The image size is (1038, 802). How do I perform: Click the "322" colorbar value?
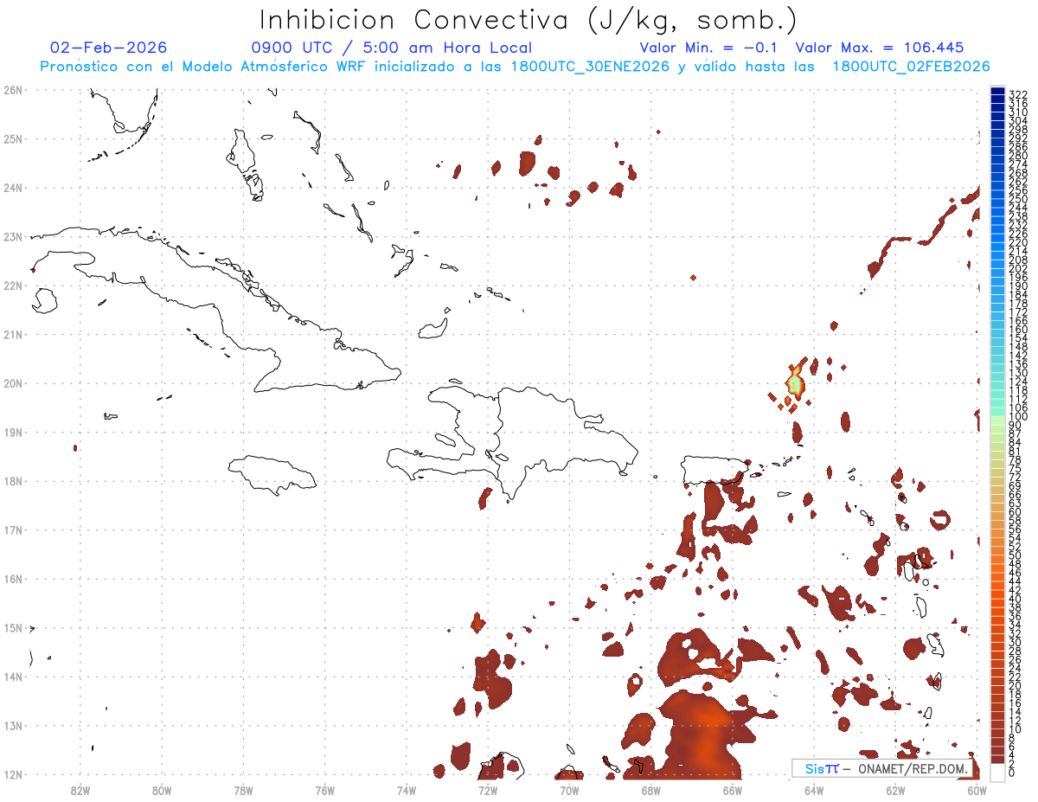[1018, 94]
